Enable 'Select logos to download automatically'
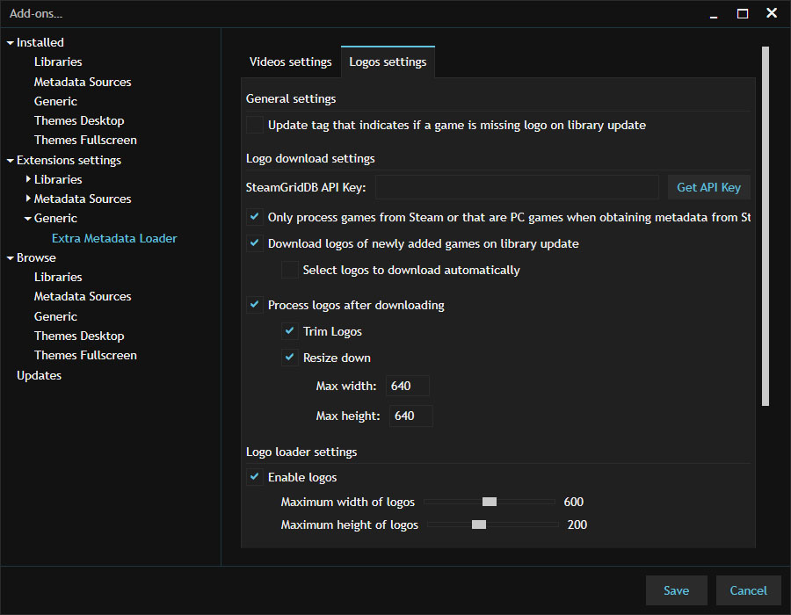 pos(290,270)
